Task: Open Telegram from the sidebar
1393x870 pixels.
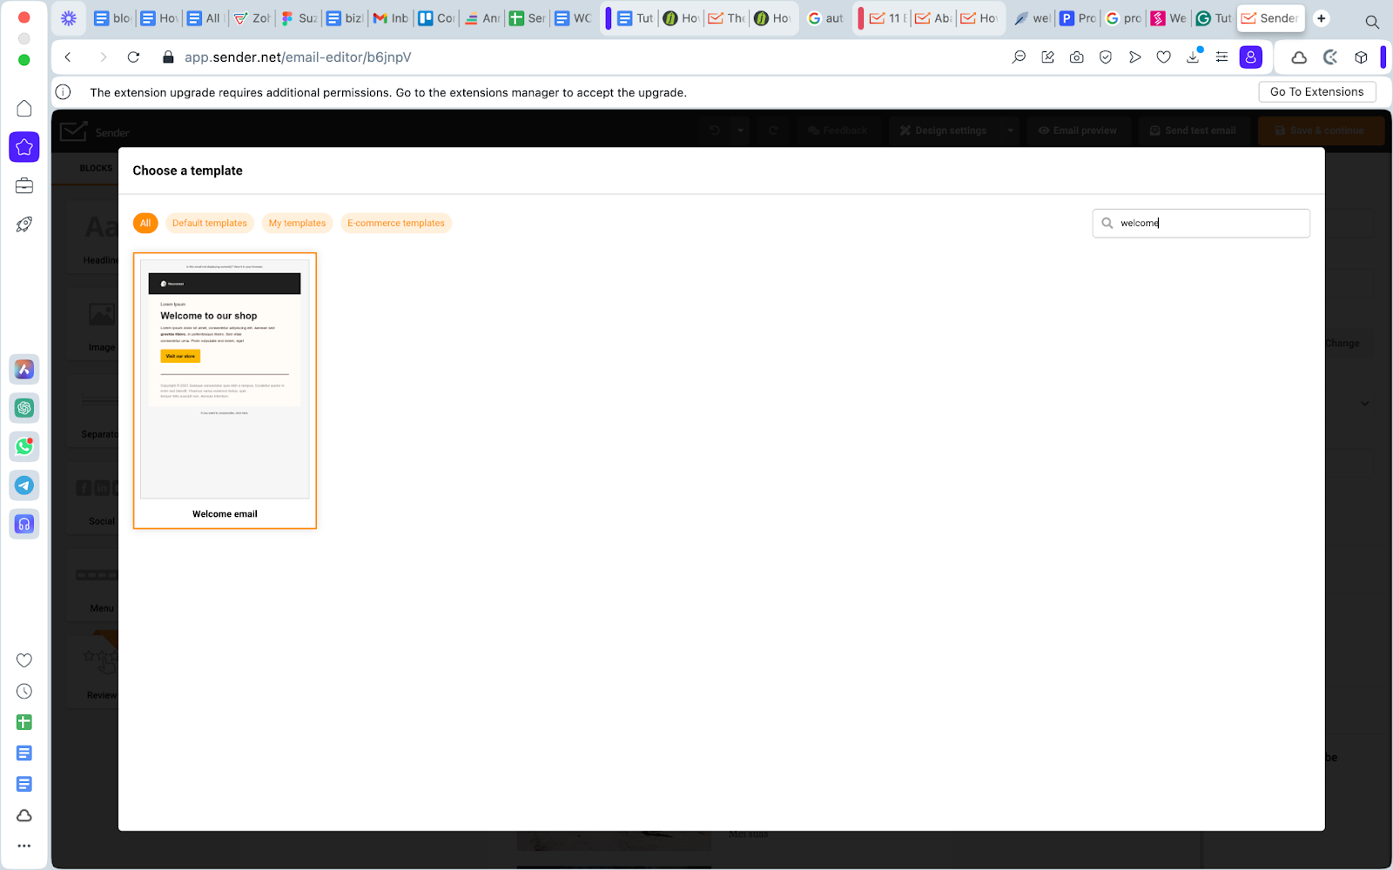Action: [24, 485]
